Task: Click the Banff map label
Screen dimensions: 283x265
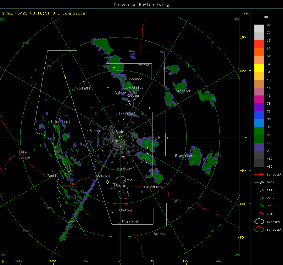Action: coord(52,176)
